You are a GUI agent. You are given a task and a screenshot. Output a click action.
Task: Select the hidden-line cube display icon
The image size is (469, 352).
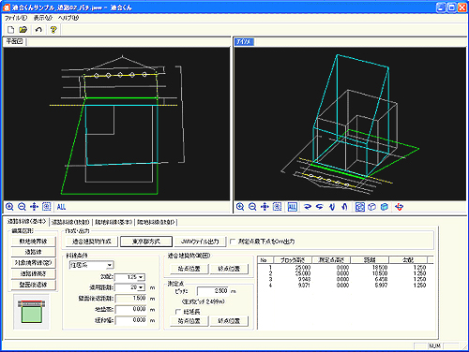click(371, 207)
